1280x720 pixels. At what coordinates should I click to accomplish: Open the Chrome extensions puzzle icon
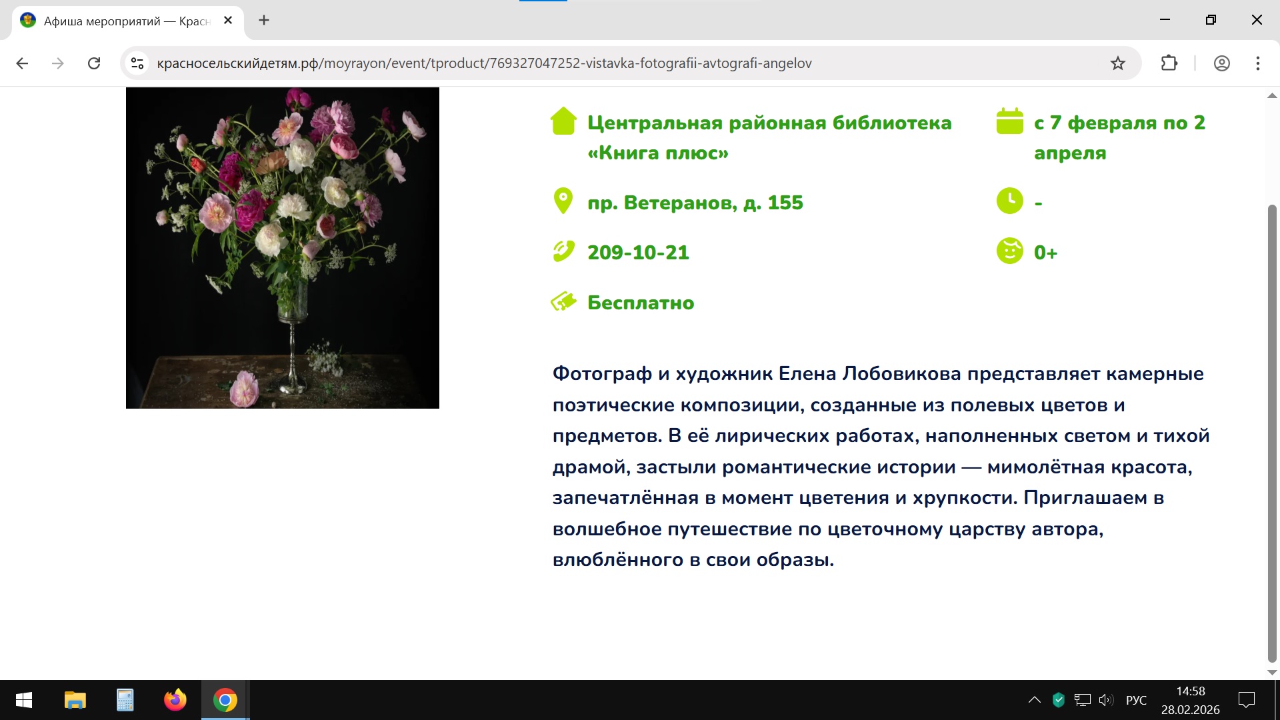[1169, 63]
